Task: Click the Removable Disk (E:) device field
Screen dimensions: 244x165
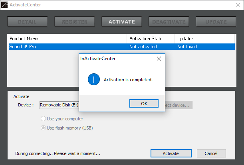Action: [59, 105]
